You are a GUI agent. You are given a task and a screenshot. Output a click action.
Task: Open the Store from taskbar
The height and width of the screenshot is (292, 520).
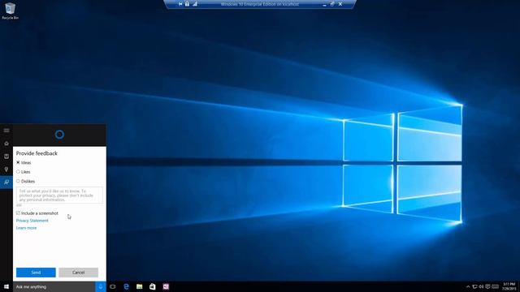pos(153,286)
